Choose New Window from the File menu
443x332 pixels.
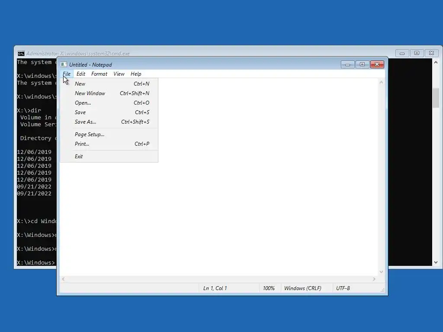click(109, 93)
